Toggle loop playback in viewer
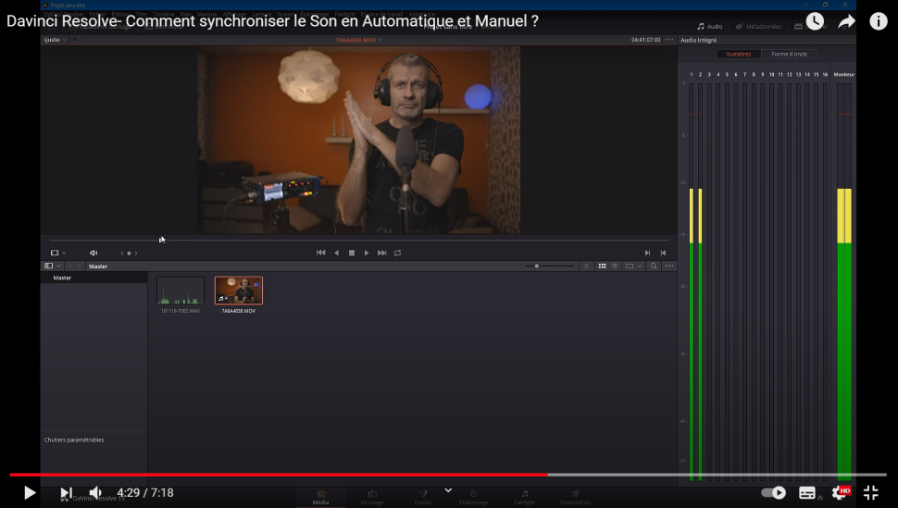 pyautogui.click(x=397, y=253)
